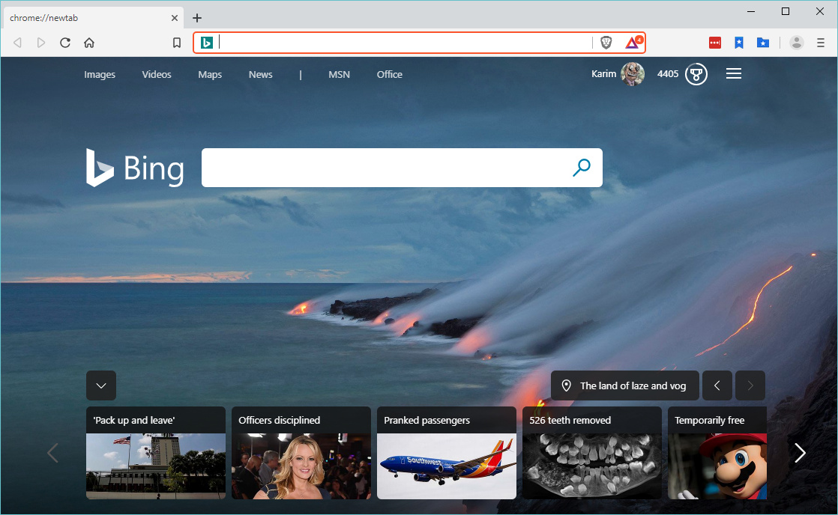Open Brave Rewards triangle icon
Screen dimensions: 838x515
tap(633, 43)
